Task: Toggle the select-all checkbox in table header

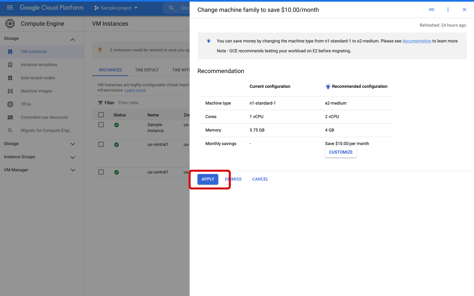Action: pyautogui.click(x=101, y=115)
